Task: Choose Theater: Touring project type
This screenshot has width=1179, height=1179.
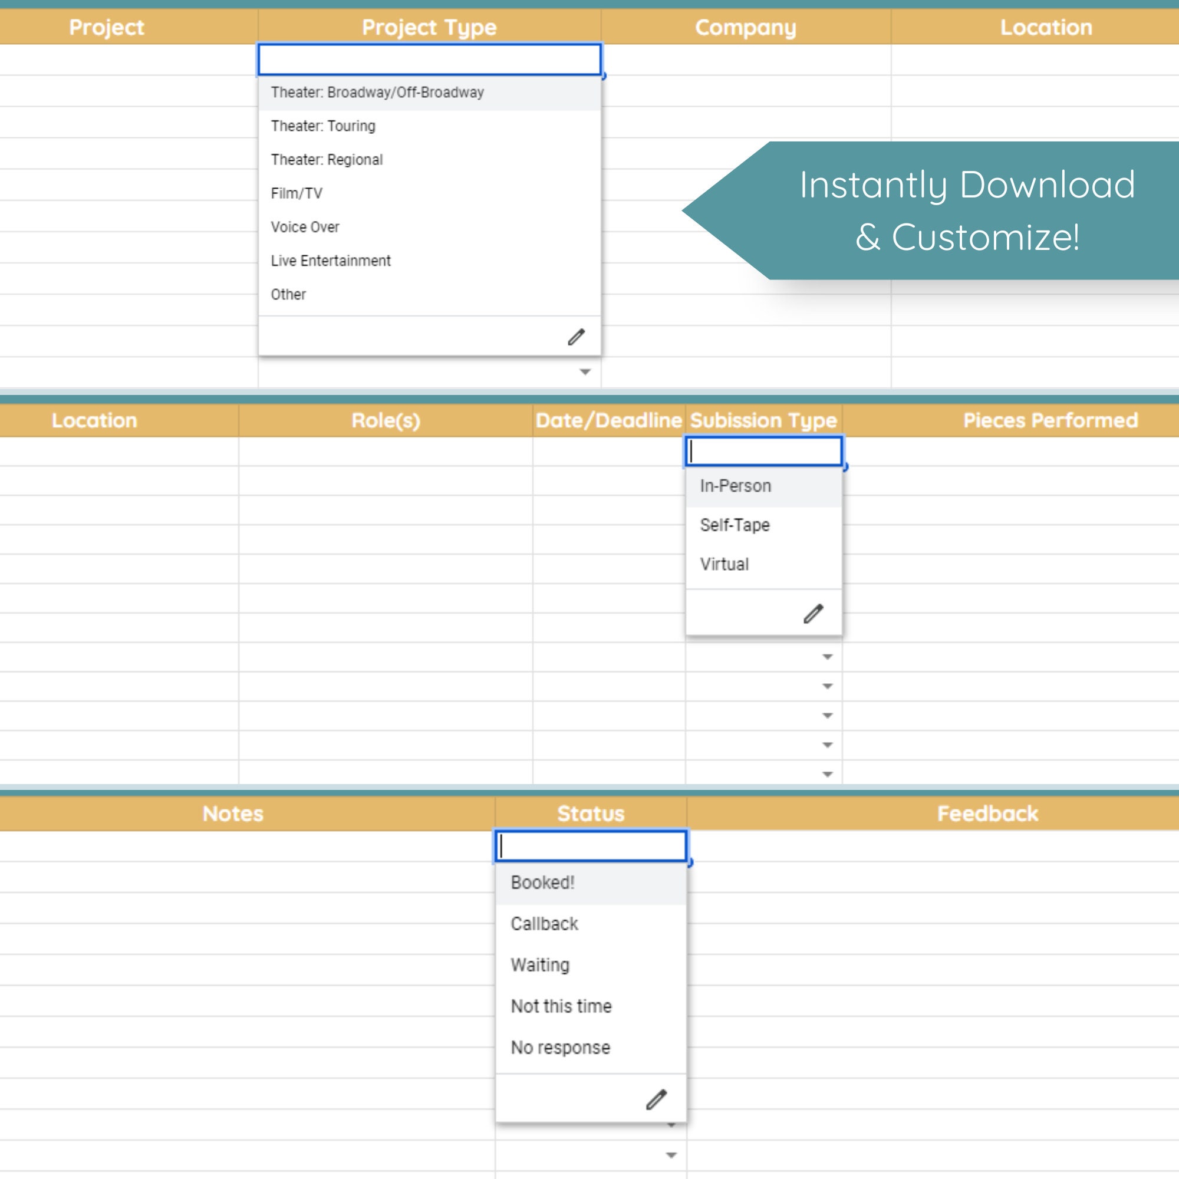Action: coord(322,126)
